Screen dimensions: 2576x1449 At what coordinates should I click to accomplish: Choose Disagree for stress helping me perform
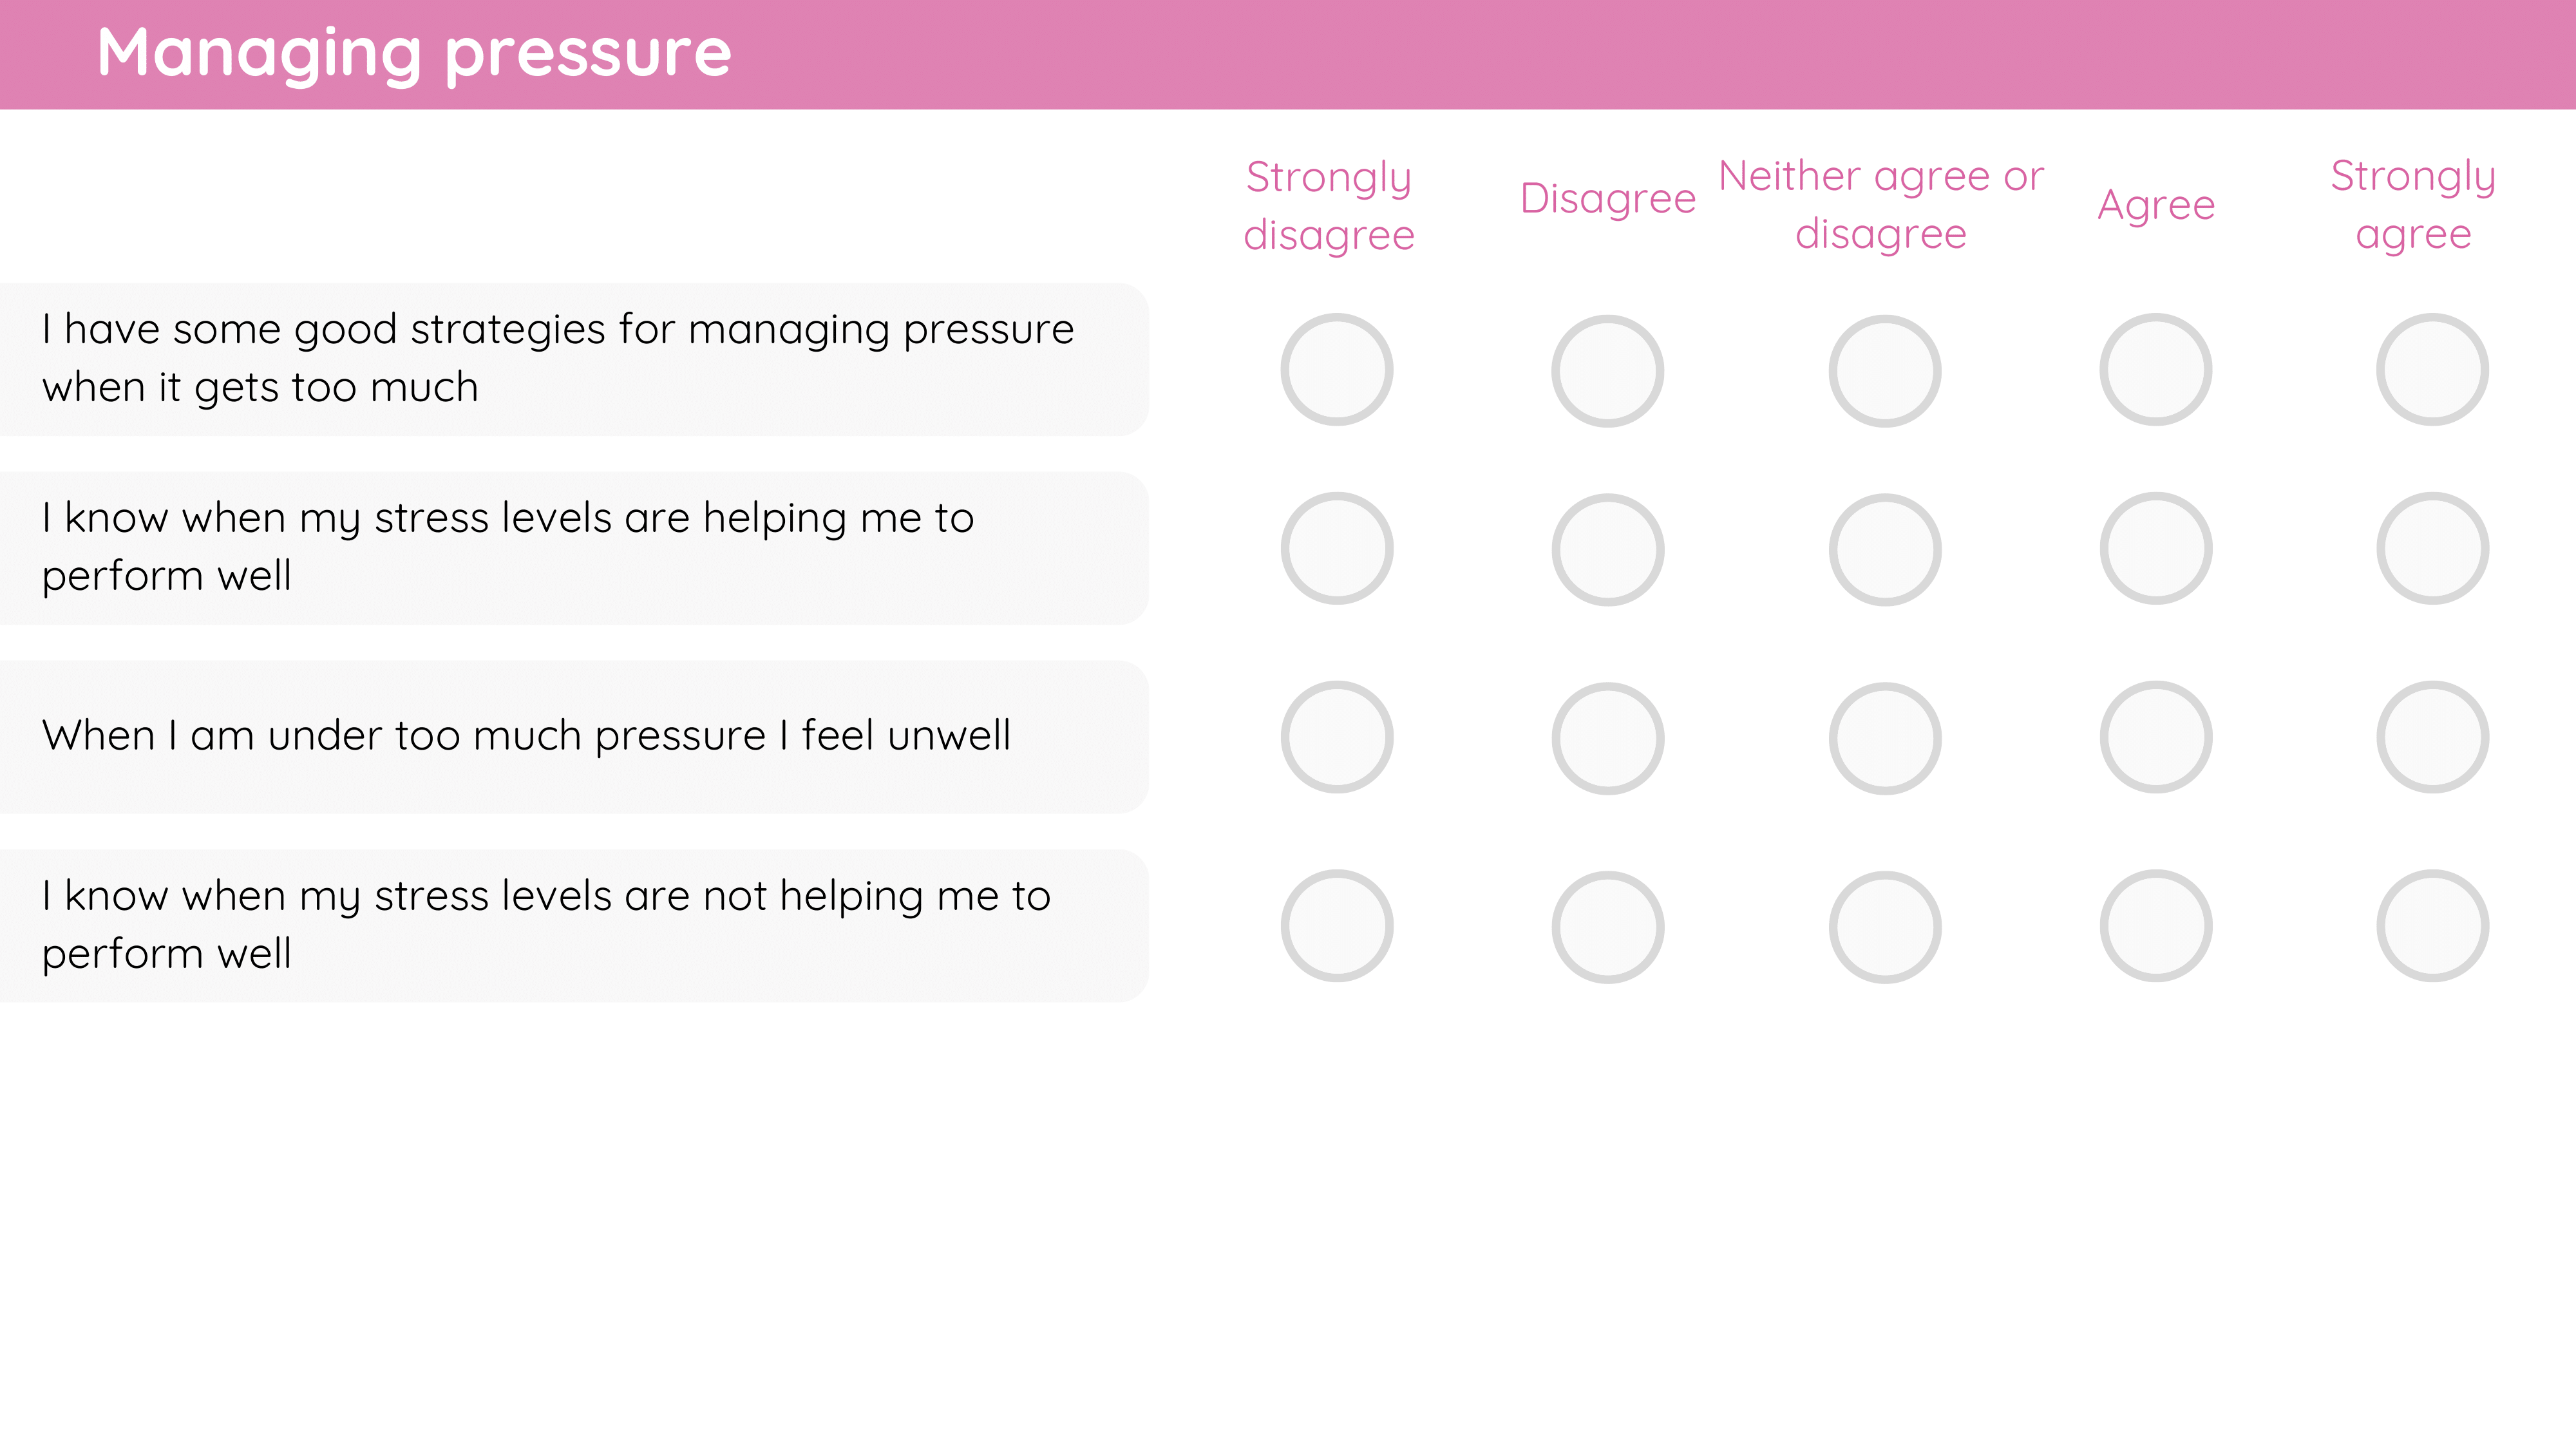(x=1608, y=550)
